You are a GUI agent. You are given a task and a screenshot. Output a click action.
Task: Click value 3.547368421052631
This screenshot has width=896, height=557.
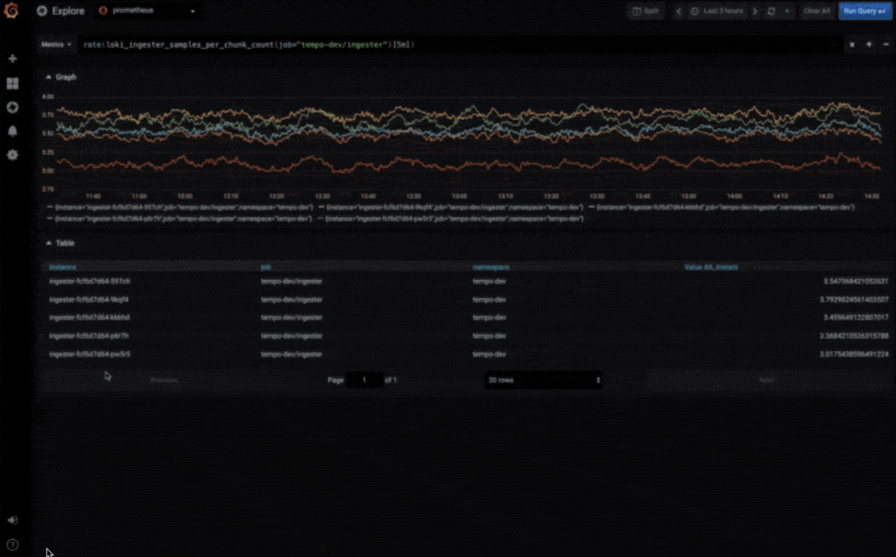855,281
